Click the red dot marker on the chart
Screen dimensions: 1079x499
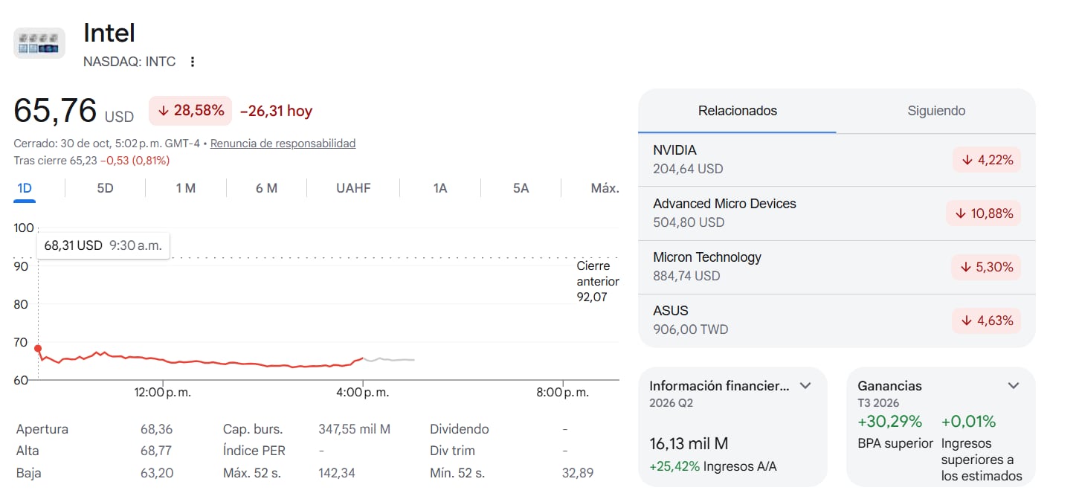pos(38,348)
